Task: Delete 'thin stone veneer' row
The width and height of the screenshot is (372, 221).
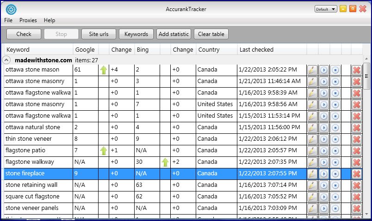Action: click(x=357, y=139)
